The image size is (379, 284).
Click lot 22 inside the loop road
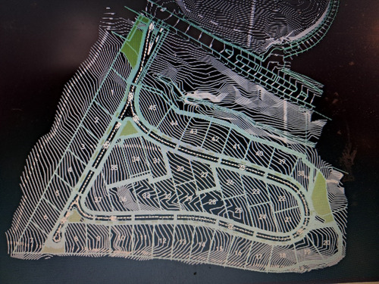tap(282, 198)
